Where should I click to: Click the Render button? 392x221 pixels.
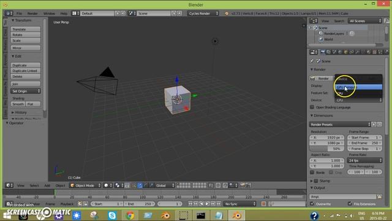(x=321, y=78)
